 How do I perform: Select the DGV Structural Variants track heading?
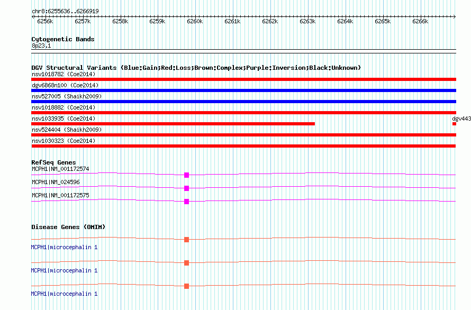(196, 68)
